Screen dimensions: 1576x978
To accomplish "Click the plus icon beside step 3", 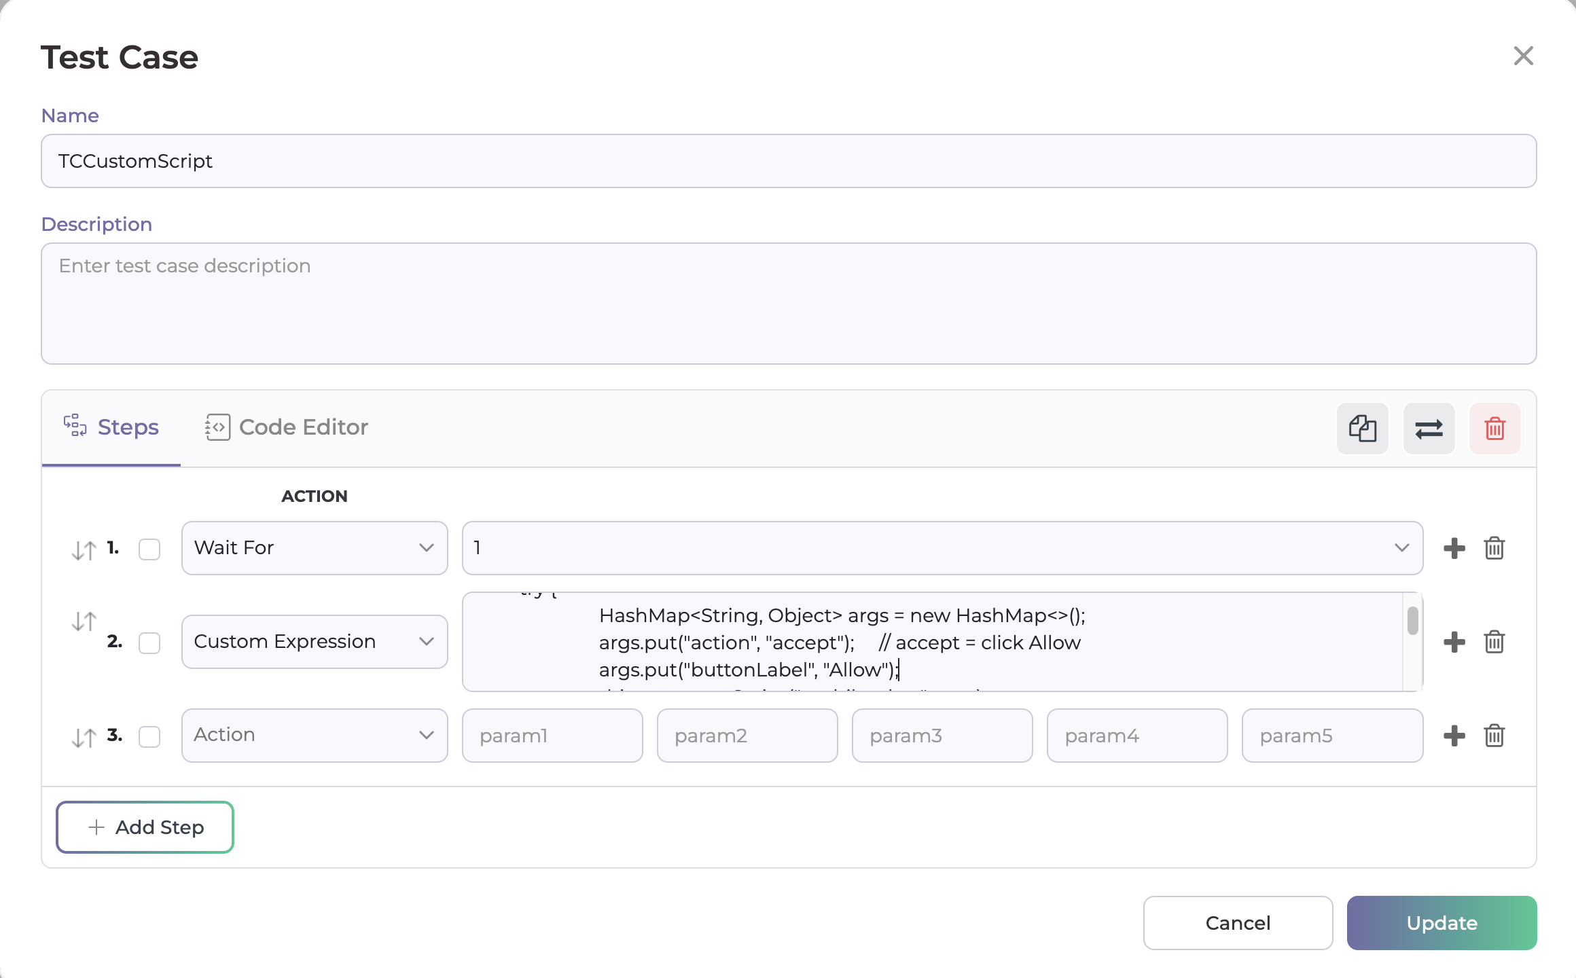I will 1454,736.
